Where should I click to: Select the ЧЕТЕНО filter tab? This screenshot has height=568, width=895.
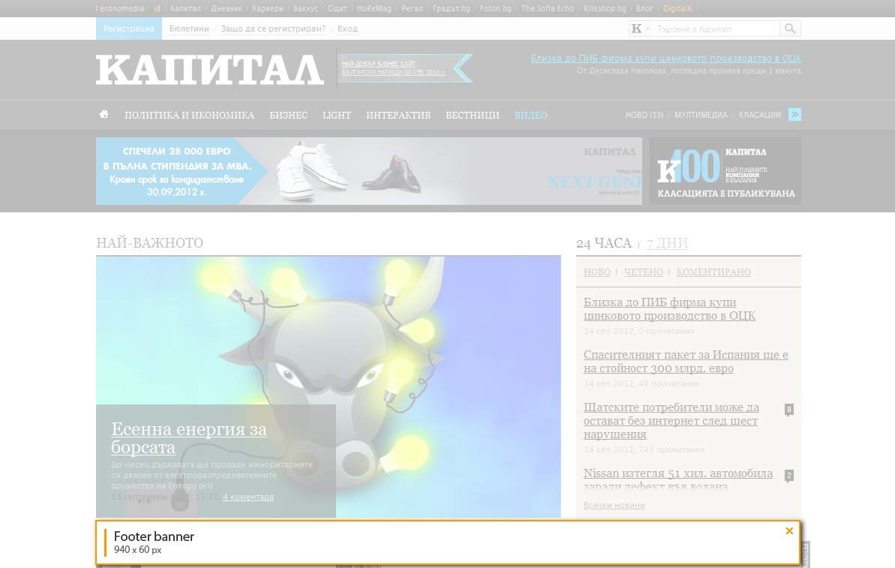coord(643,272)
